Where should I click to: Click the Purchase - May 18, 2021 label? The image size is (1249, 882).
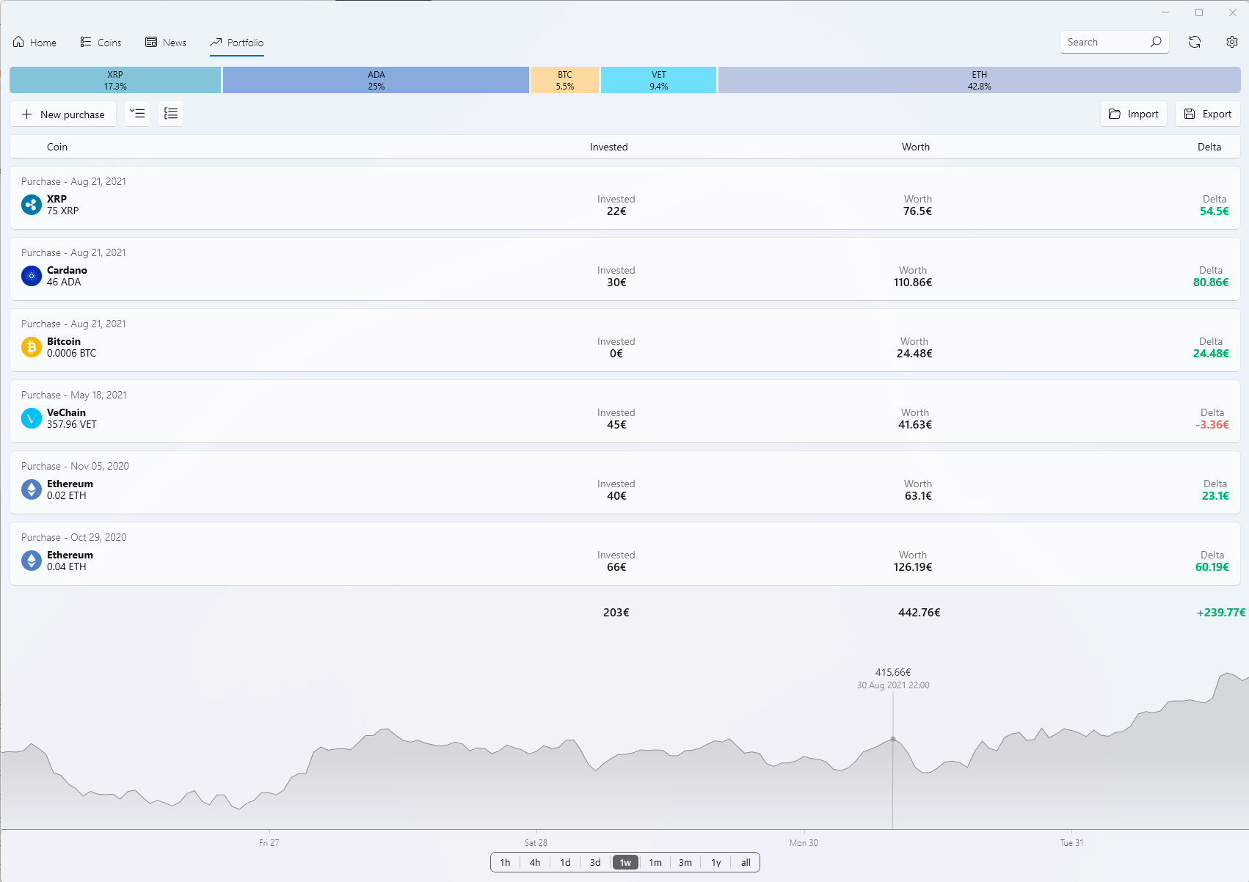[74, 395]
